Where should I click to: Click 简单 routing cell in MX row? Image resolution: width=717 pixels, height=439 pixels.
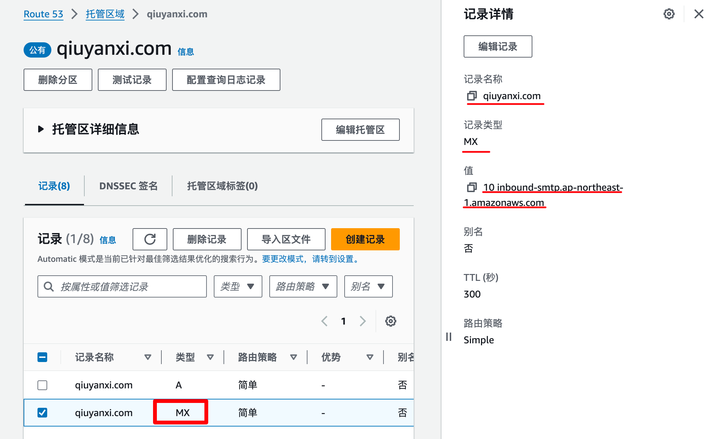248,413
